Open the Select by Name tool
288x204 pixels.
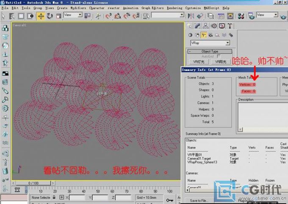[x=12, y=16]
